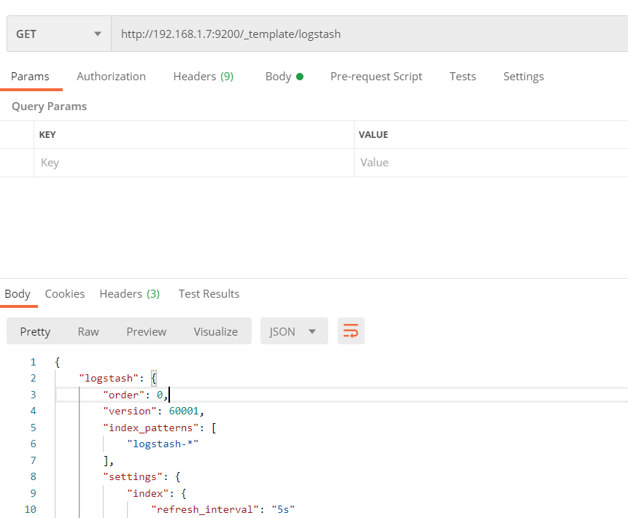Switch response view to Raw
628x518 pixels.
coord(88,330)
